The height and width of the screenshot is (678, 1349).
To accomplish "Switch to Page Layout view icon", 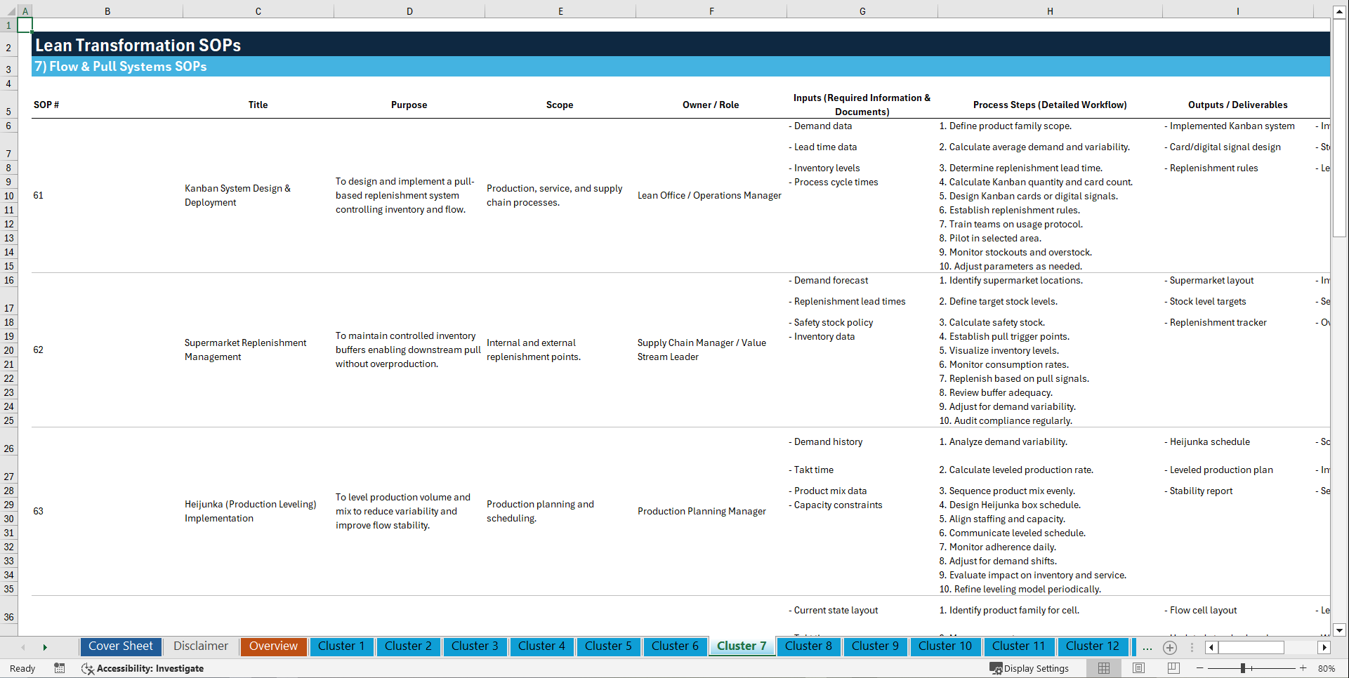I will pyautogui.click(x=1138, y=668).
